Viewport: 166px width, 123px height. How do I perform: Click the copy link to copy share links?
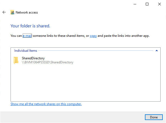(93, 36)
